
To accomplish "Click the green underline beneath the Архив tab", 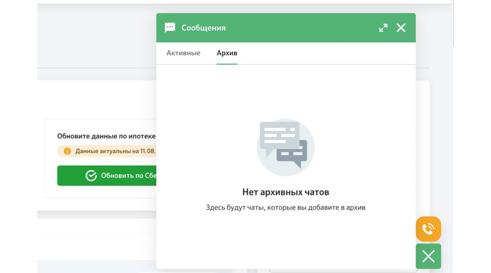I will tap(227, 64).
